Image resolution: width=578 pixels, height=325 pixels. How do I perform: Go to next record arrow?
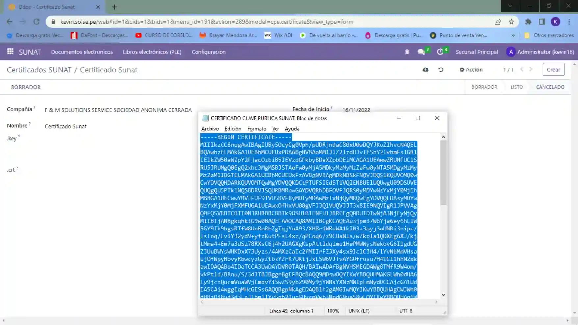coord(531,69)
